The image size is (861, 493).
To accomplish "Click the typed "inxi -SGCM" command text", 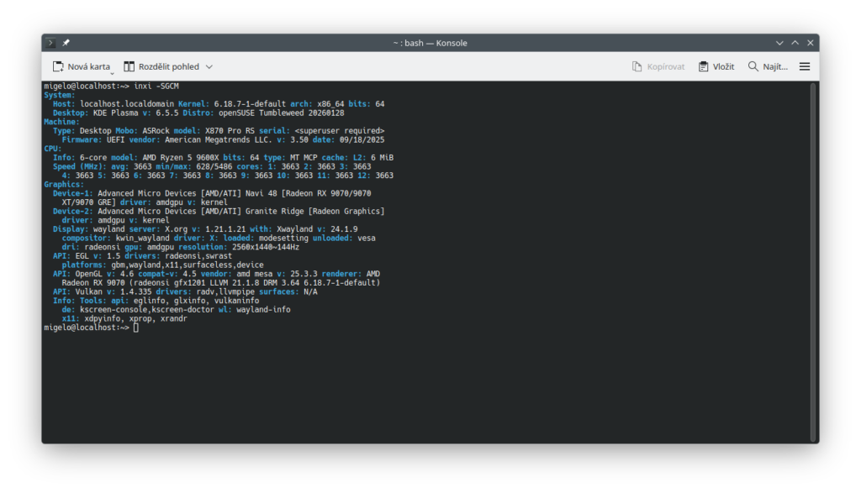I will (x=156, y=86).
